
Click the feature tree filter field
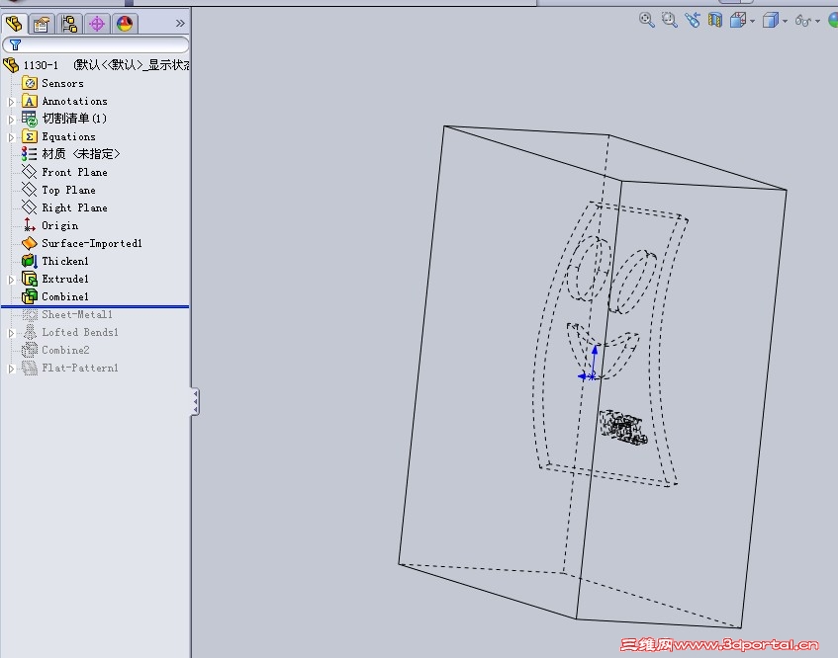click(x=96, y=44)
